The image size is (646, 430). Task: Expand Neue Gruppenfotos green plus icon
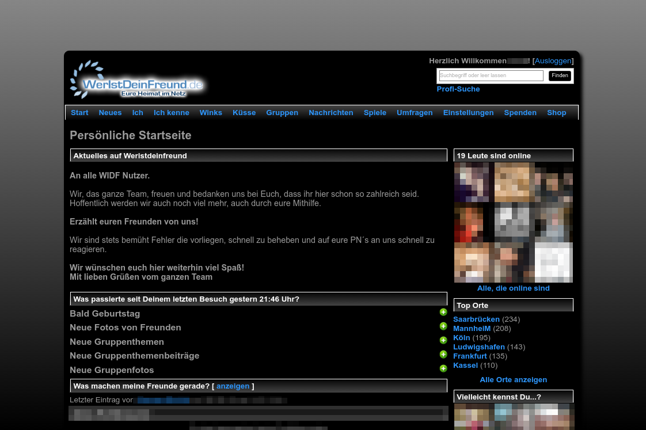443,368
